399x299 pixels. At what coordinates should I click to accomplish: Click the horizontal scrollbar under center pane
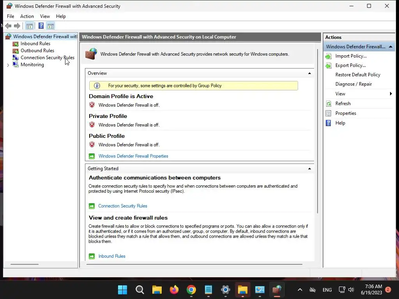tap(194, 264)
